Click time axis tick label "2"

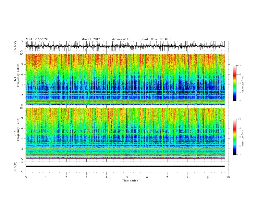tap(66, 177)
